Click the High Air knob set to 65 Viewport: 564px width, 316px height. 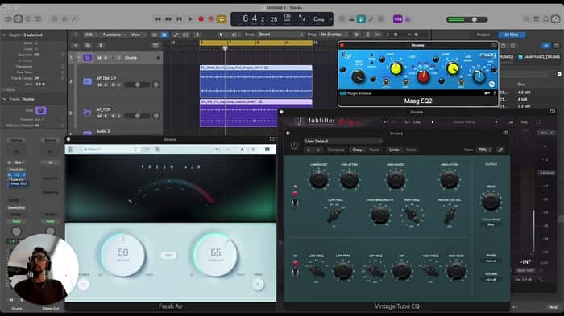(215, 254)
